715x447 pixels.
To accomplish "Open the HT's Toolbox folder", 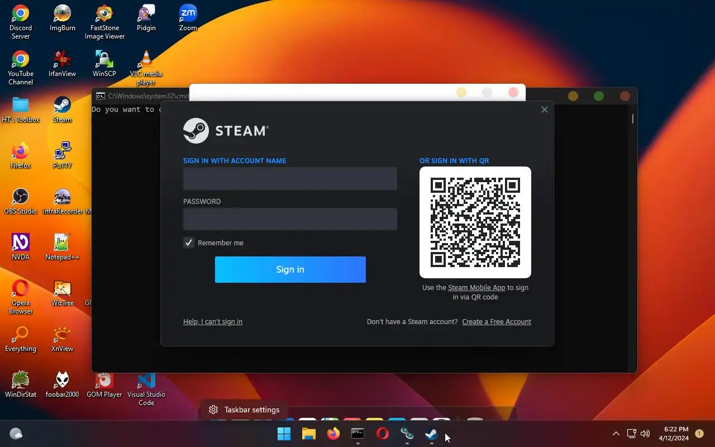I will pos(21,110).
